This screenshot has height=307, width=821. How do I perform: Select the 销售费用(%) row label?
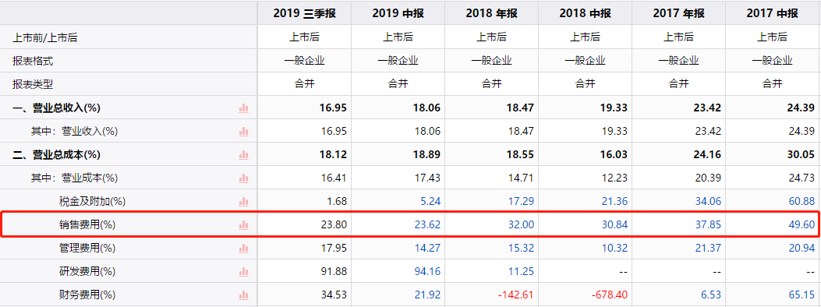[x=87, y=225]
